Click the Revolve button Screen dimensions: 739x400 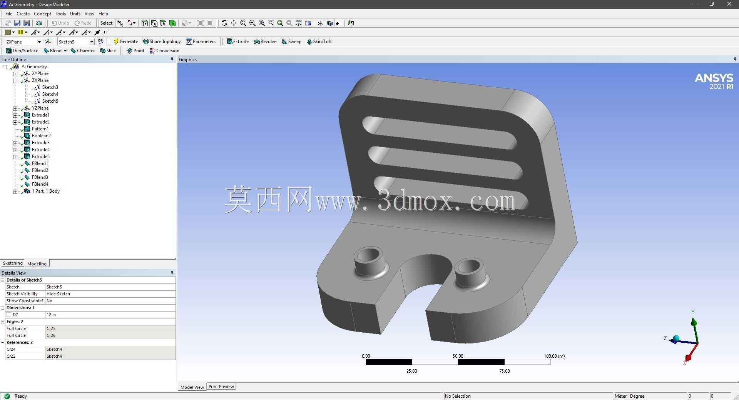point(265,42)
